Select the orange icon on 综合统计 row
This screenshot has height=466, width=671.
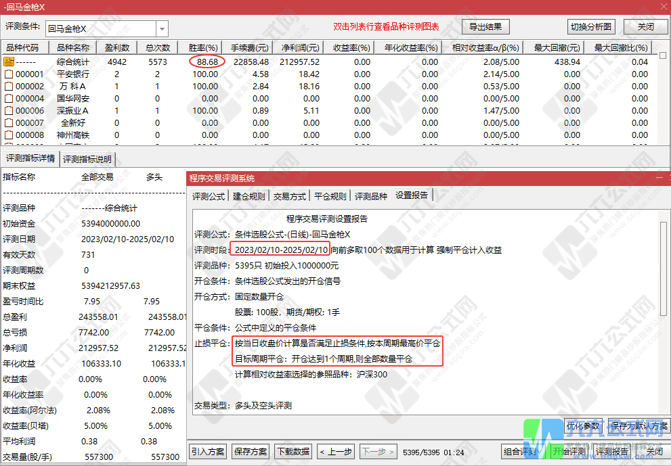7,60
